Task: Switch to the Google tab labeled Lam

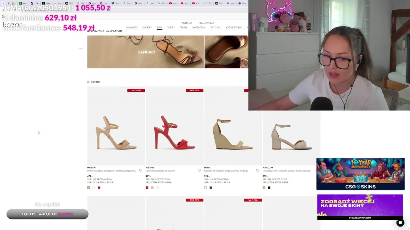Action: coord(150,4)
